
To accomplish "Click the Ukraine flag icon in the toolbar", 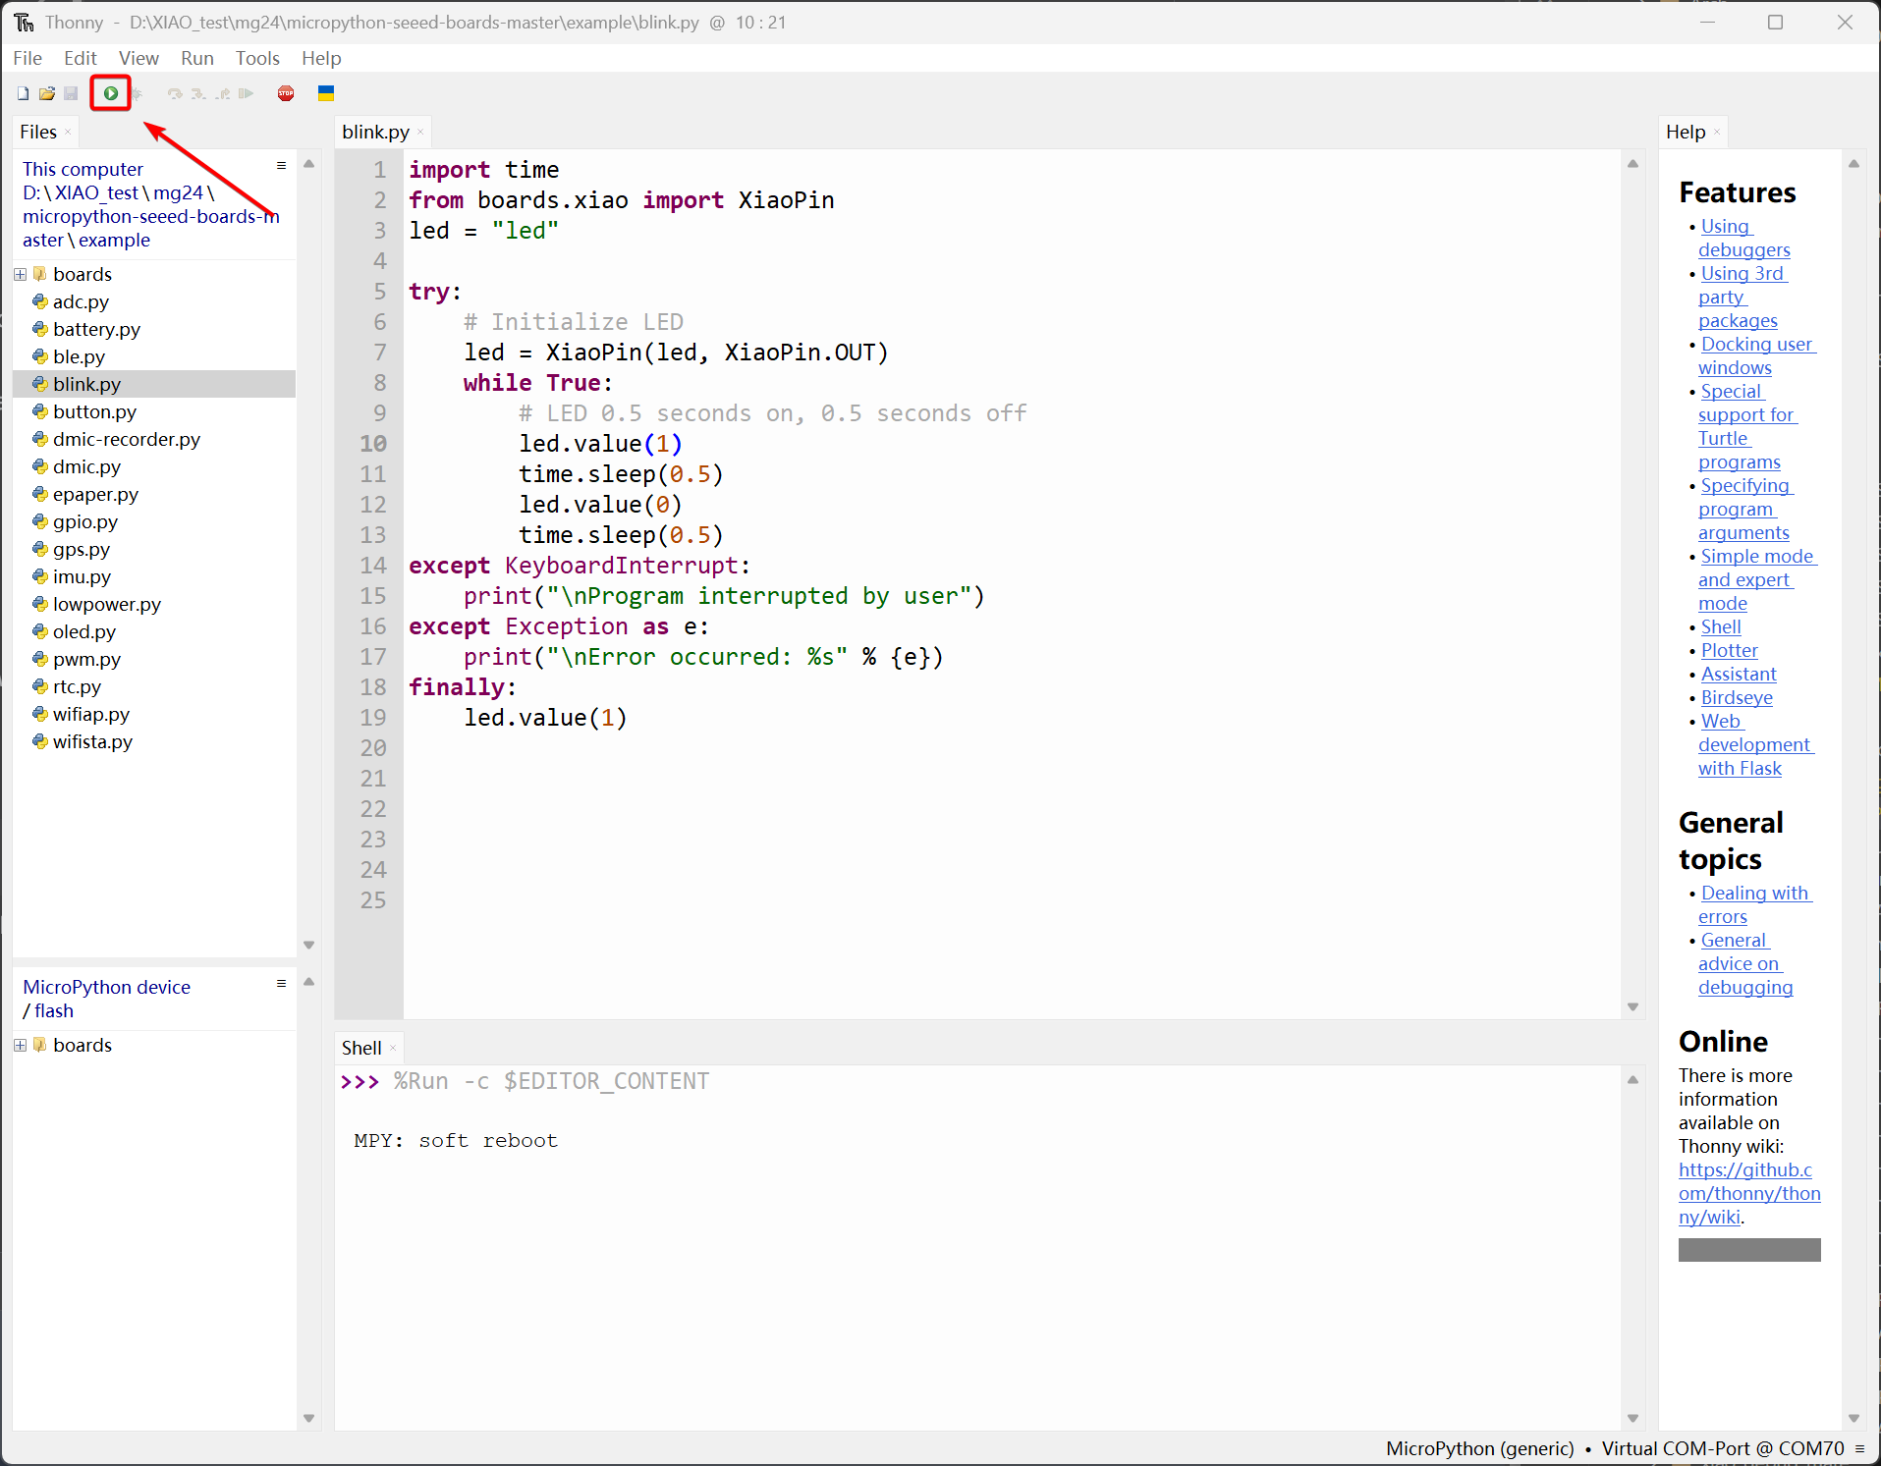I will [326, 93].
